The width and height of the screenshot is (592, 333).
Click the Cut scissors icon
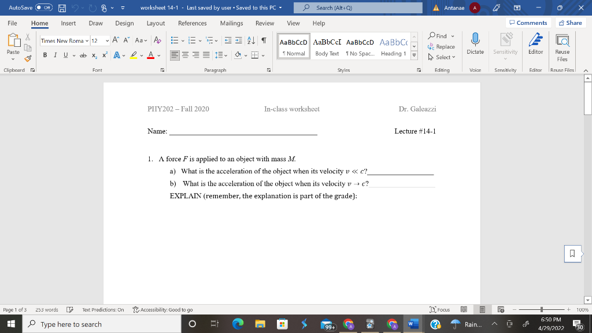pyautogui.click(x=28, y=37)
